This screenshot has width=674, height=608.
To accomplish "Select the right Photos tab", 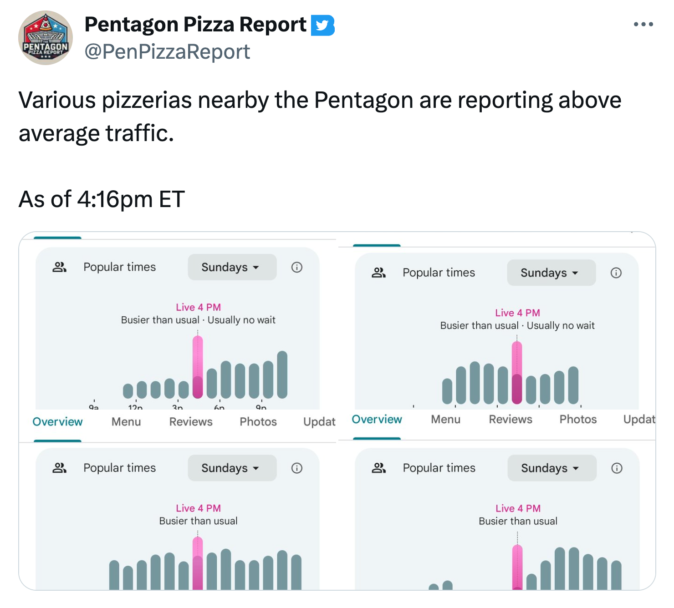I will [578, 419].
